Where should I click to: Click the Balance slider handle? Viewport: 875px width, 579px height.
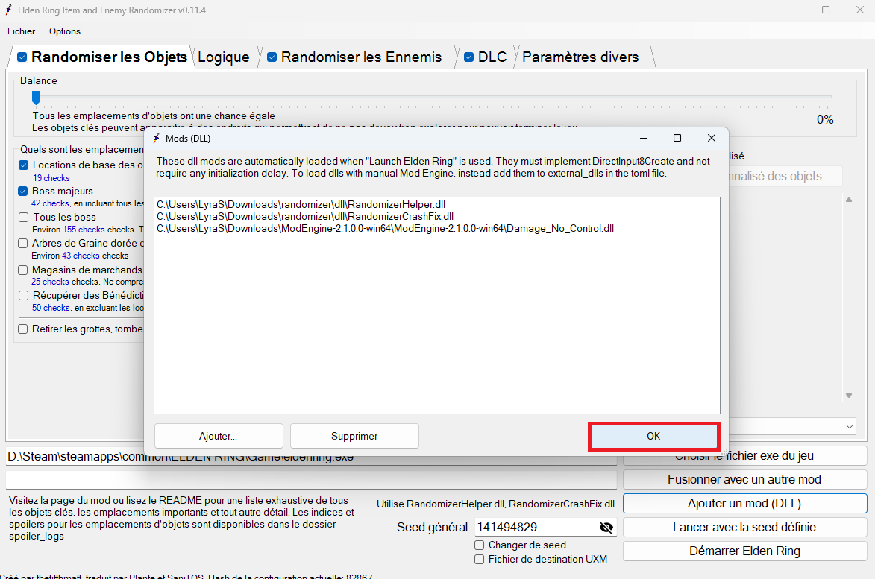37,98
